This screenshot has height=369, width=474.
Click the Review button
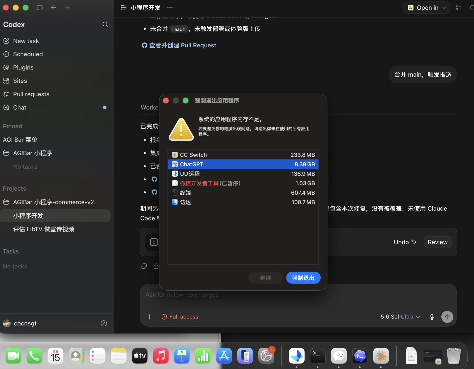pos(438,242)
